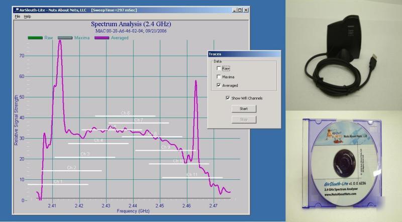This screenshot has height=222, width=402.
Task: Click the 2.44 frequency tick label
Action: tap(133, 205)
